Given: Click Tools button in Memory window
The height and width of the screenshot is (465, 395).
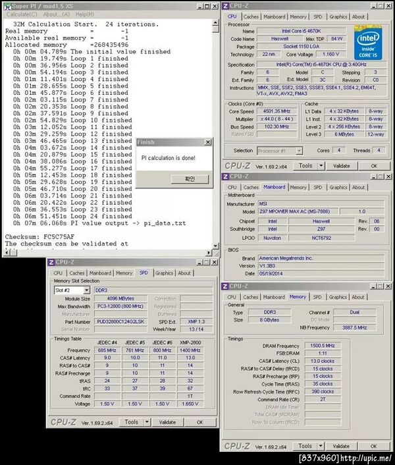Looking at the screenshot, I should click(305, 446).
